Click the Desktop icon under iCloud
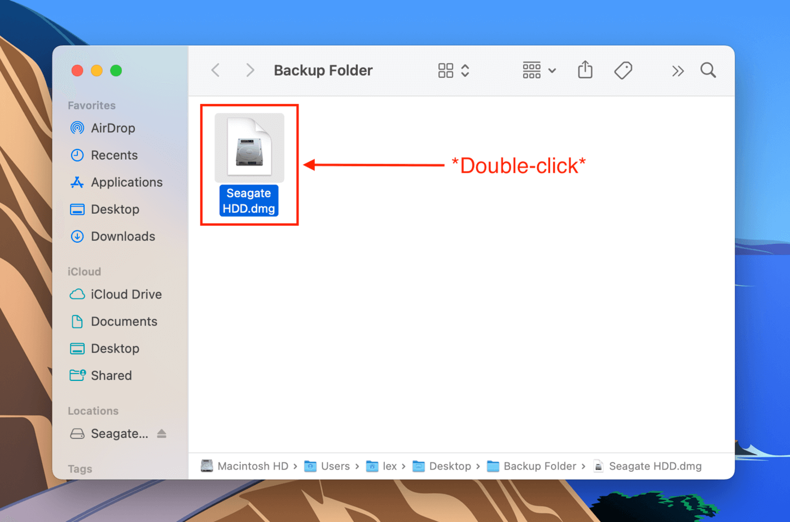The height and width of the screenshot is (522, 790). [x=77, y=349]
